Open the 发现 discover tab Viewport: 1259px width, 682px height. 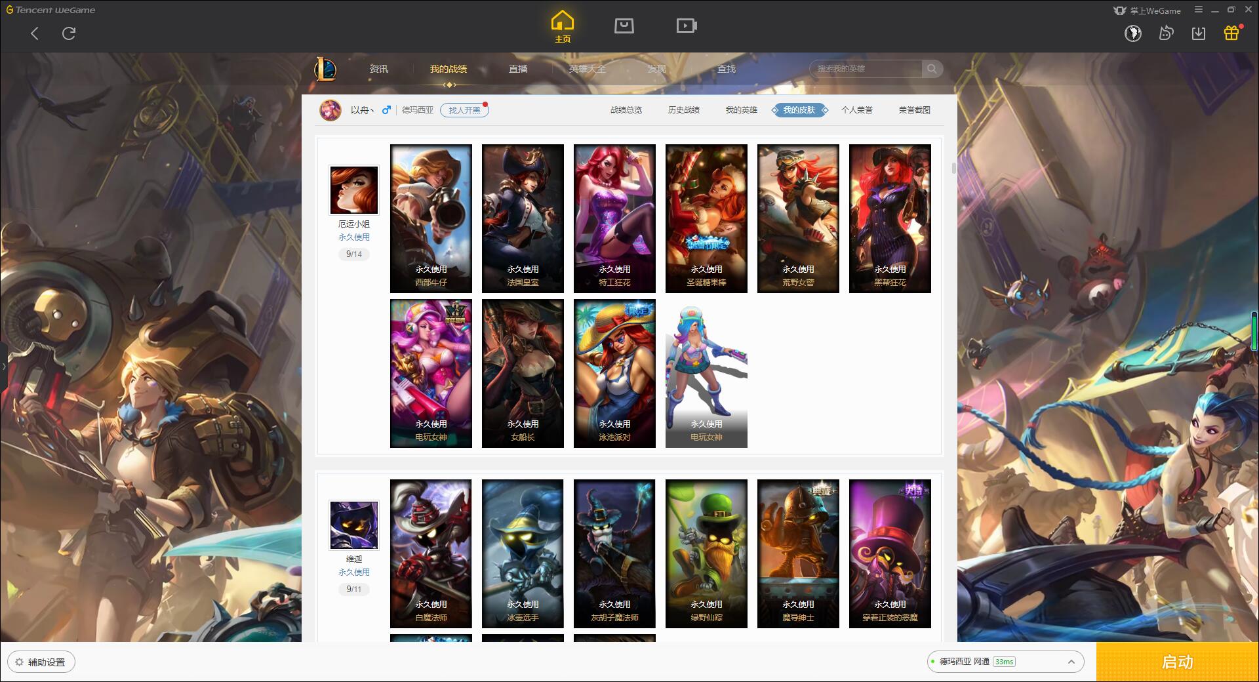pyautogui.click(x=657, y=69)
